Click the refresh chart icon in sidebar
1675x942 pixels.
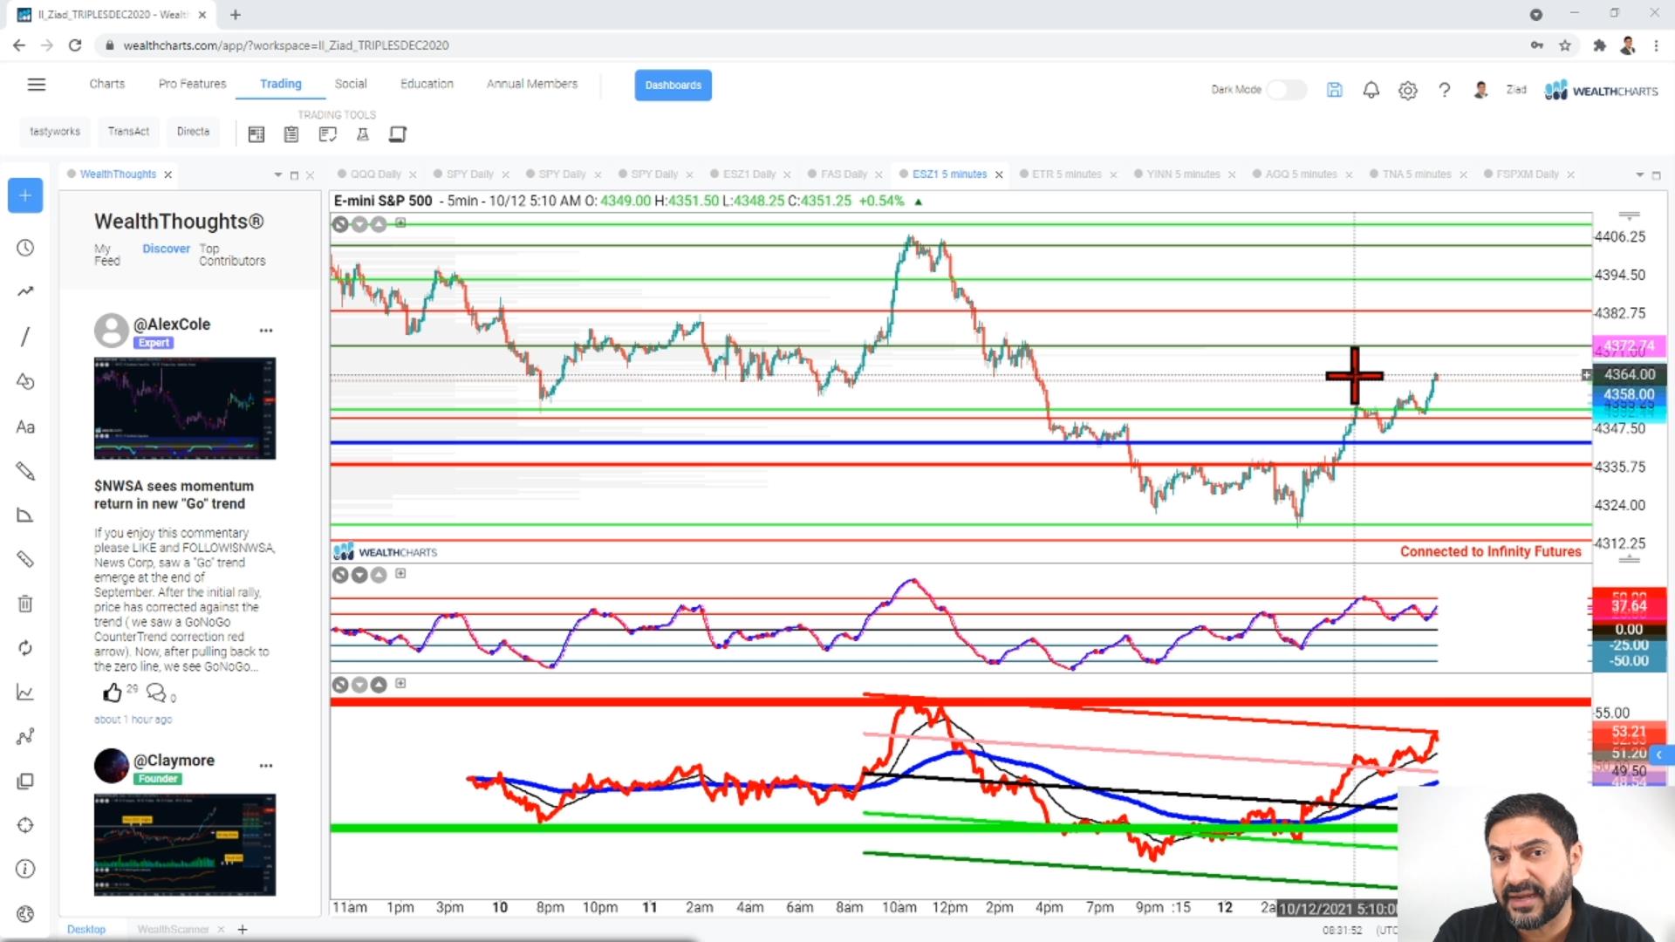pyautogui.click(x=25, y=648)
